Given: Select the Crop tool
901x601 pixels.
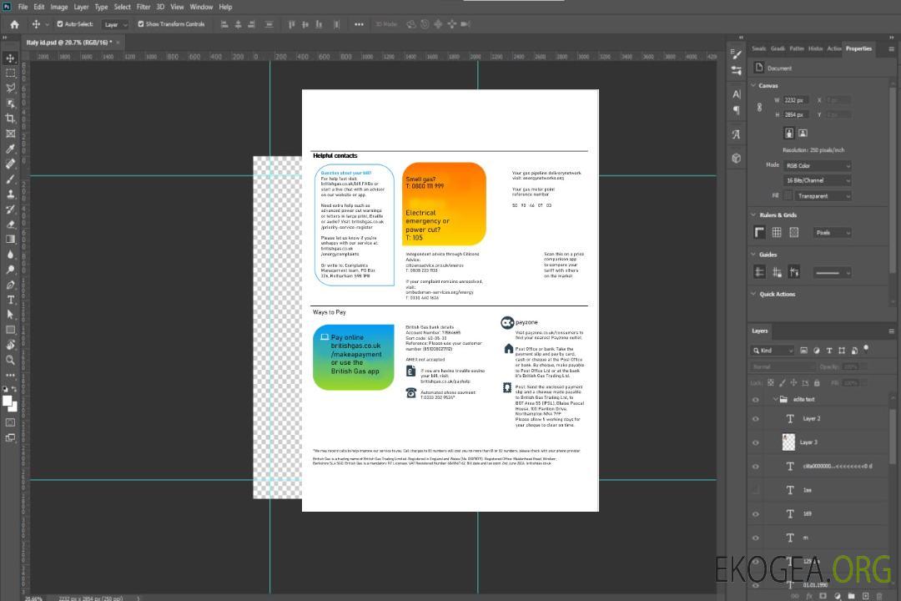Looking at the screenshot, I should [10, 119].
